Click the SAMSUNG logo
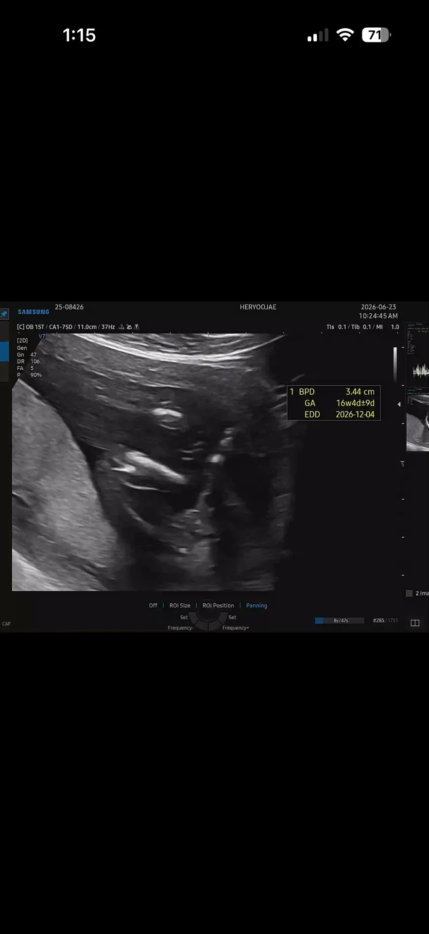Image resolution: width=429 pixels, height=934 pixels. click(34, 312)
